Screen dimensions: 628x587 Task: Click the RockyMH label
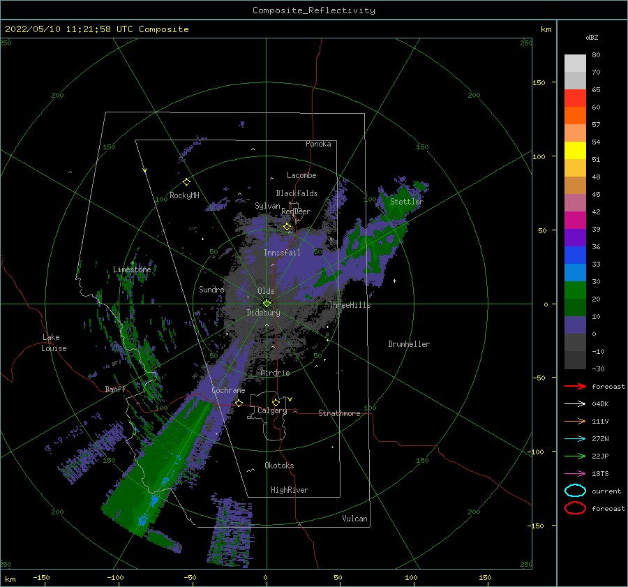[184, 195]
